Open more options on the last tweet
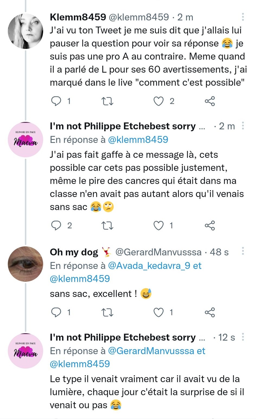256x419 pixels. tap(243, 337)
